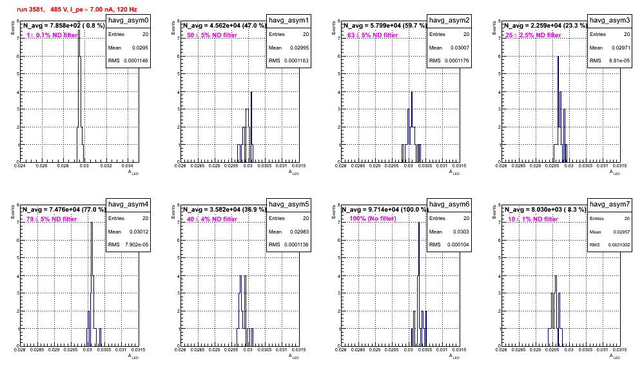Click the histogram peak in havg_asym1 plot

[251, 94]
